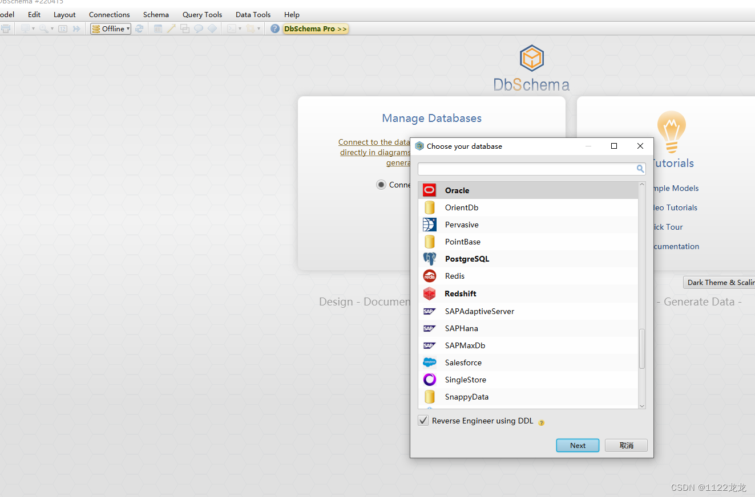755x497 pixels.
Task: Click scrollbar down arrow in database list
Action: (642, 406)
